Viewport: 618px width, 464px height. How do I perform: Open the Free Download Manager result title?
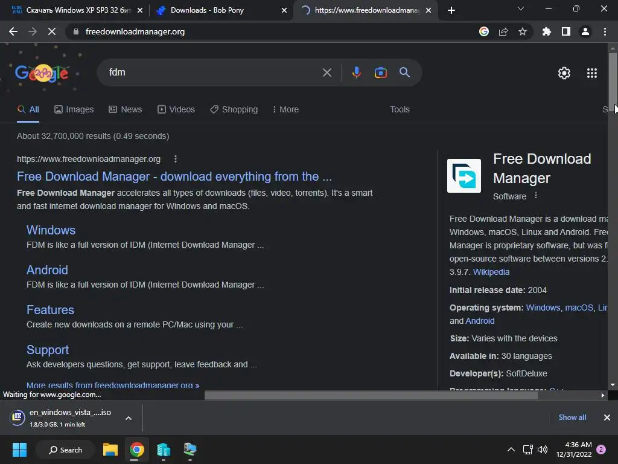tap(174, 176)
